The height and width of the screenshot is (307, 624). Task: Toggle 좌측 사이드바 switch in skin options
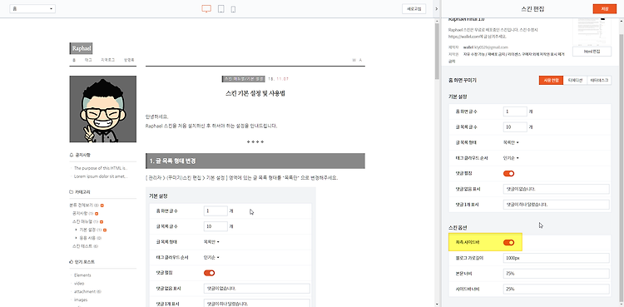point(508,242)
